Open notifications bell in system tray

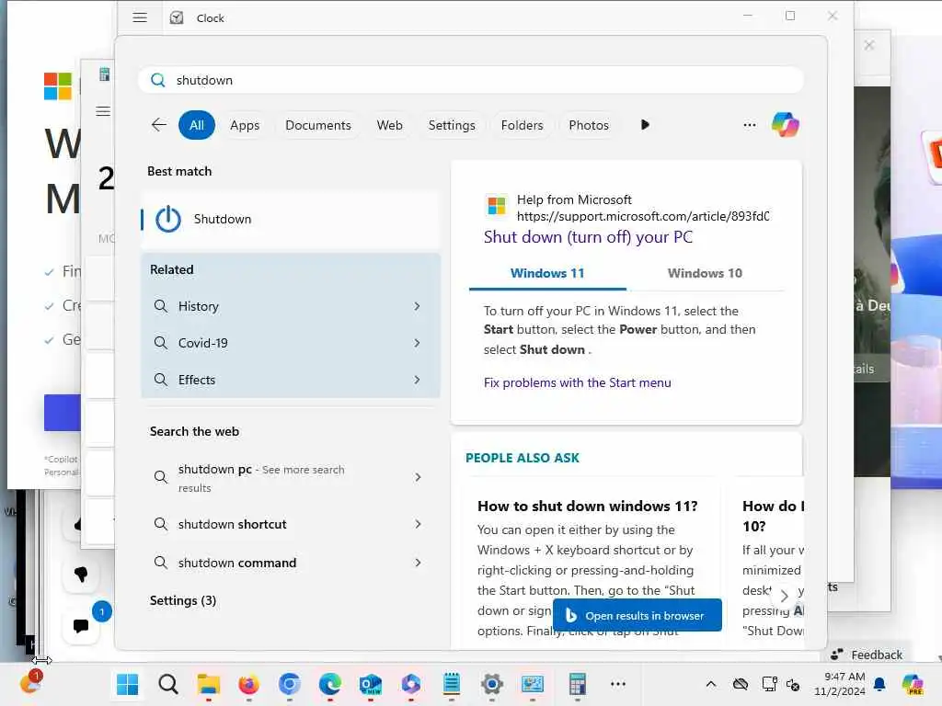point(879,684)
